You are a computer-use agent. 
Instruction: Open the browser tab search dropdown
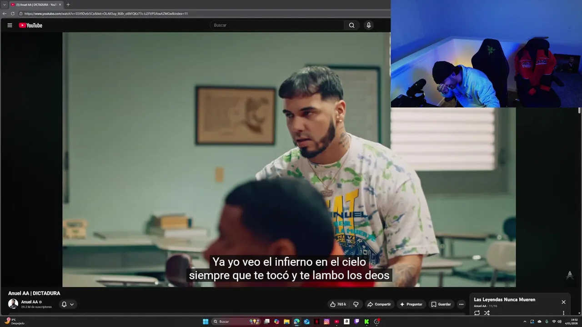click(x=4, y=5)
